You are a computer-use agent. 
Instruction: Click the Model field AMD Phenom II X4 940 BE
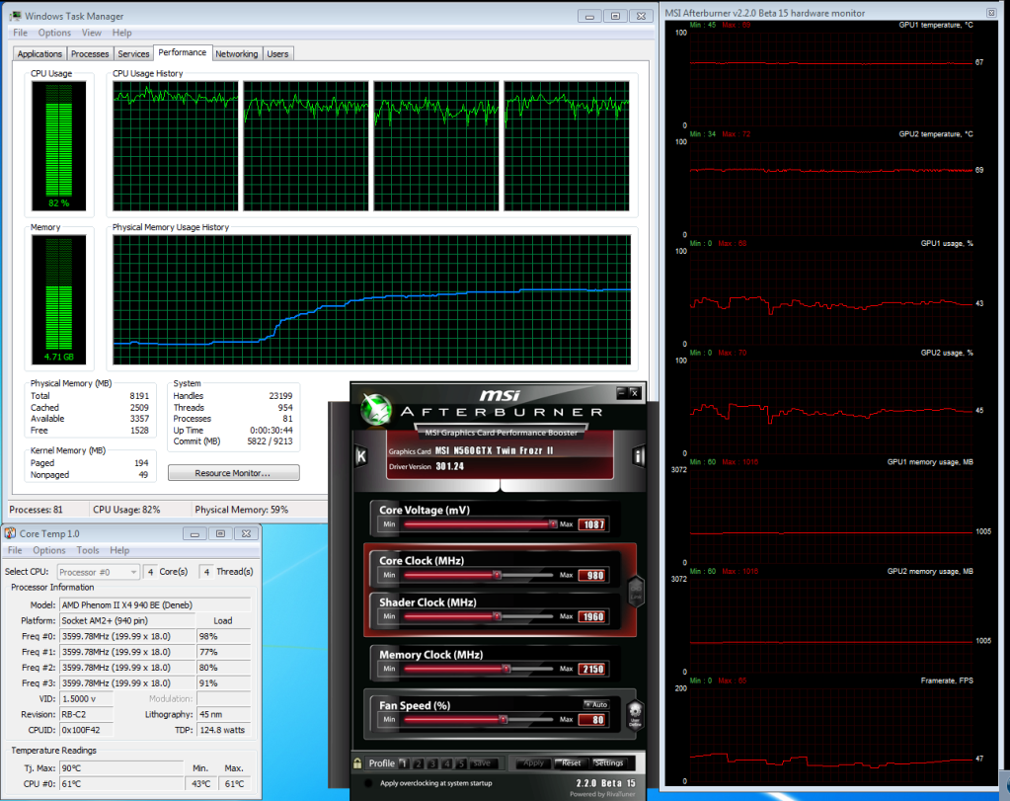(x=155, y=605)
